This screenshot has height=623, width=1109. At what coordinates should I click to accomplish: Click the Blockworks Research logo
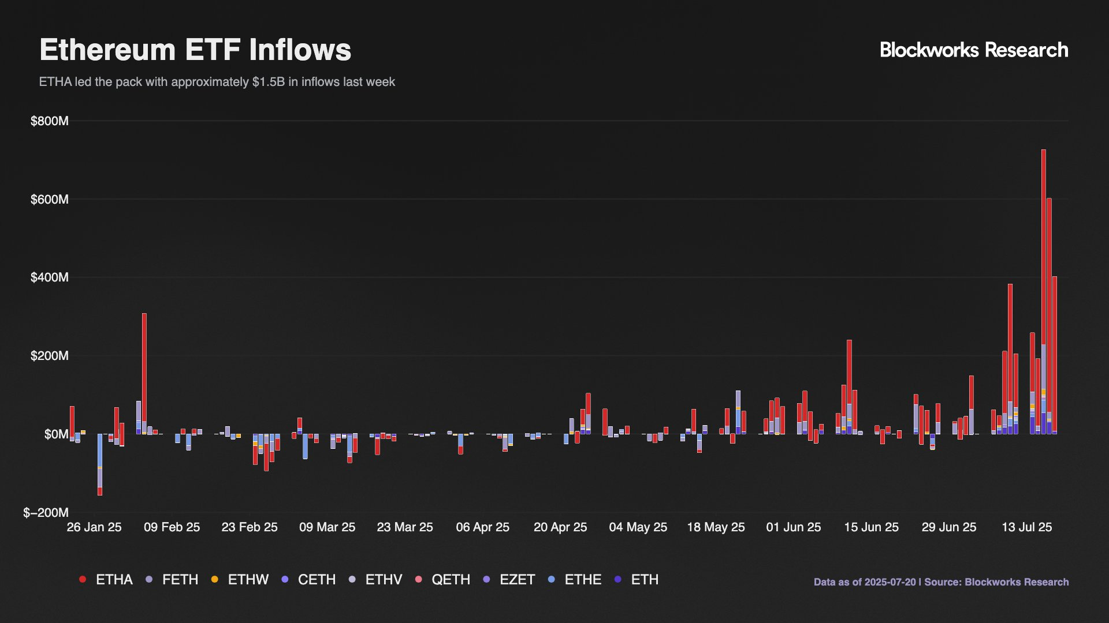click(x=973, y=50)
